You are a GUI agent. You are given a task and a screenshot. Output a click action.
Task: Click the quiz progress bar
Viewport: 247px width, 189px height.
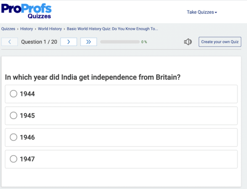click(120, 42)
